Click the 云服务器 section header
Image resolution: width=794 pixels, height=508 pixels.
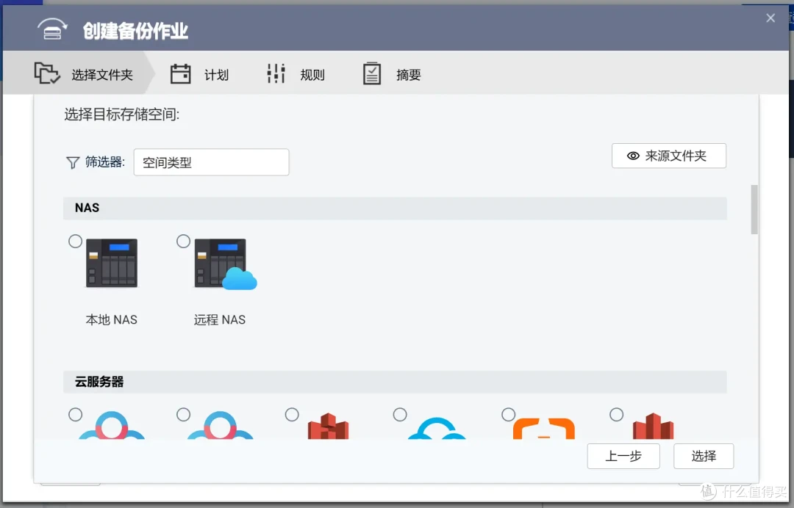pos(395,382)
